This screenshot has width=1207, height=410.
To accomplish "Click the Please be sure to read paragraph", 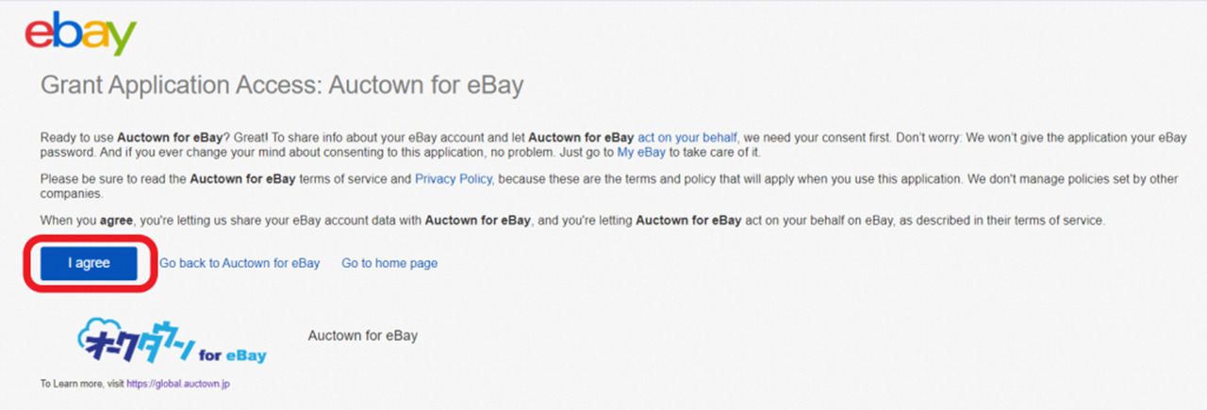I will [613, 186].
